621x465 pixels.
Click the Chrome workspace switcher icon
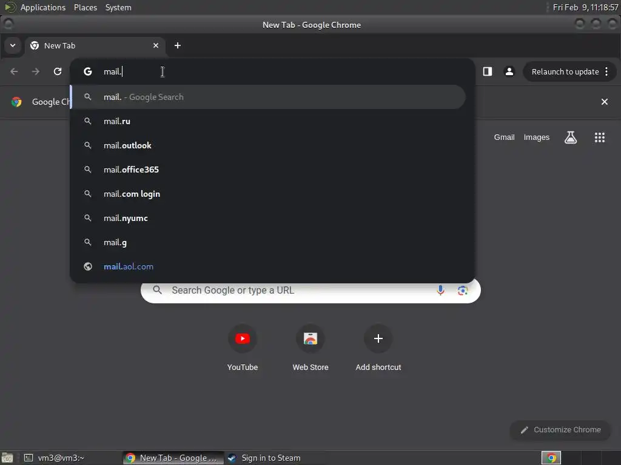coord(551,458)
